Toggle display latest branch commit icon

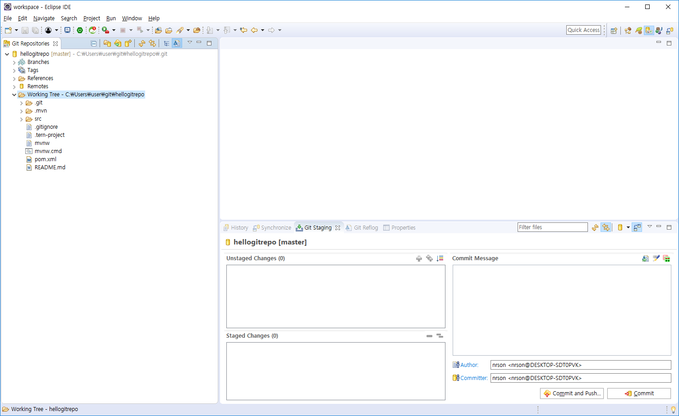pos(177,43)
